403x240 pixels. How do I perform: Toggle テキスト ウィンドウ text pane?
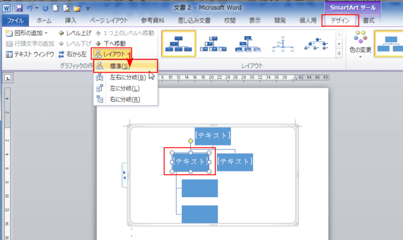30,54
